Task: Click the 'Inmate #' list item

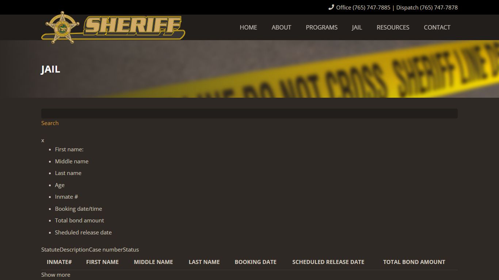Action: click(x=66, y=197)
